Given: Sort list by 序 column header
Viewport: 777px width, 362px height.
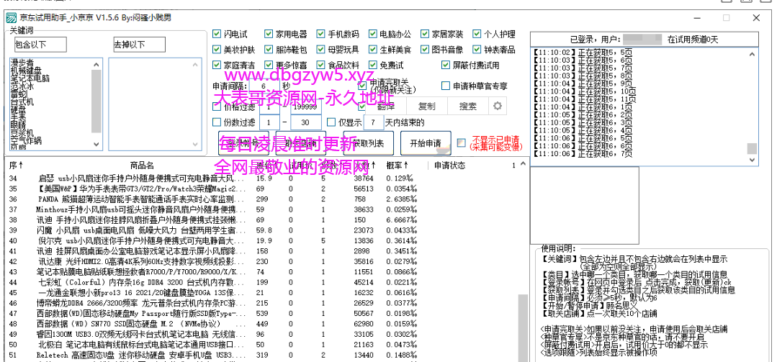Looking at the screenshot, I should [x=13, y=166].
